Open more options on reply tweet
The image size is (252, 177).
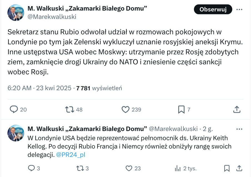tap(239, 129)
